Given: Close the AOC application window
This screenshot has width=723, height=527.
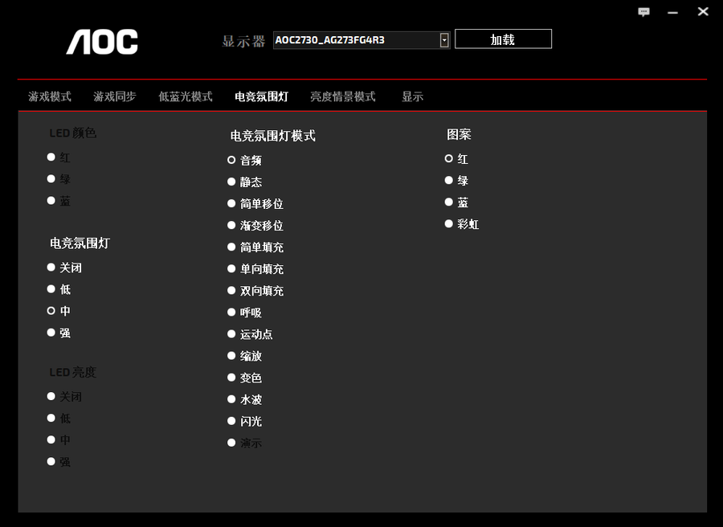Looking at the screenshot, I should pyautogui.click(x=703, y=11).
